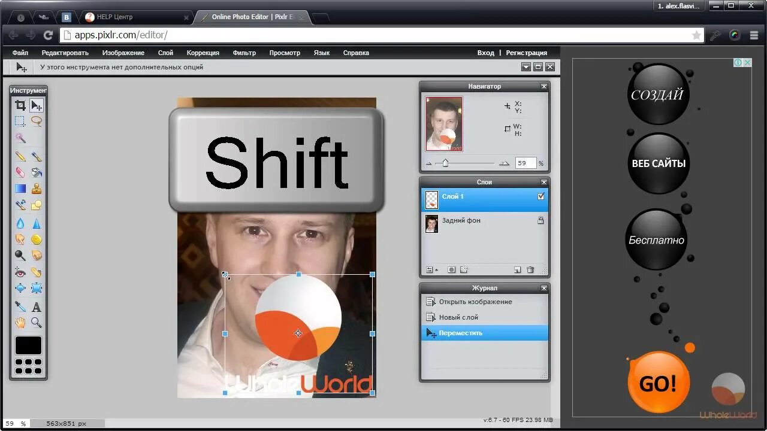Select the Pinch tool
Viewport: 767px width, 431px height.
point(37,288)
